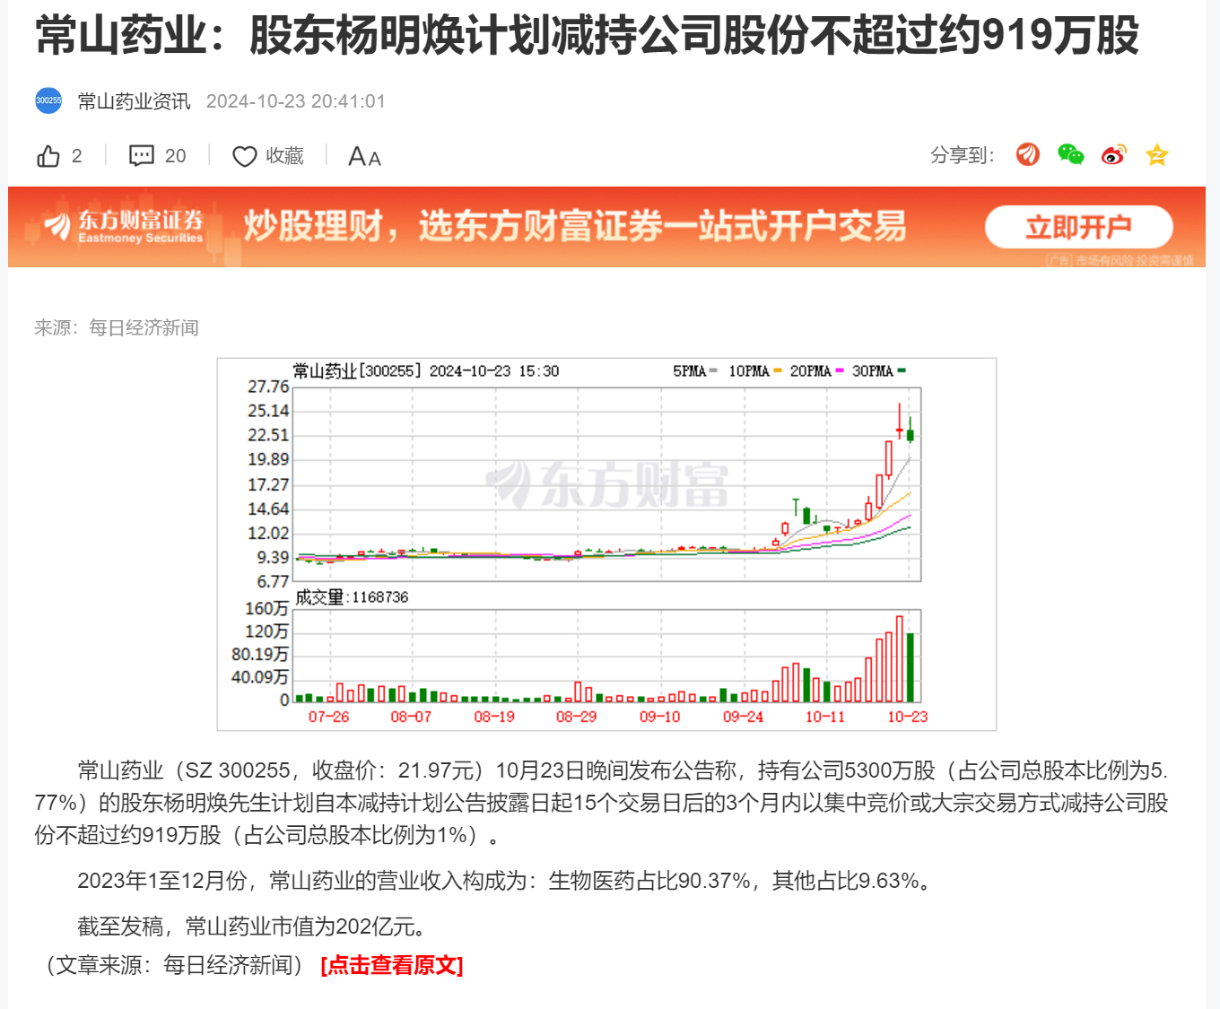Click the article headline about 杨明焕减持

point(587,36)
